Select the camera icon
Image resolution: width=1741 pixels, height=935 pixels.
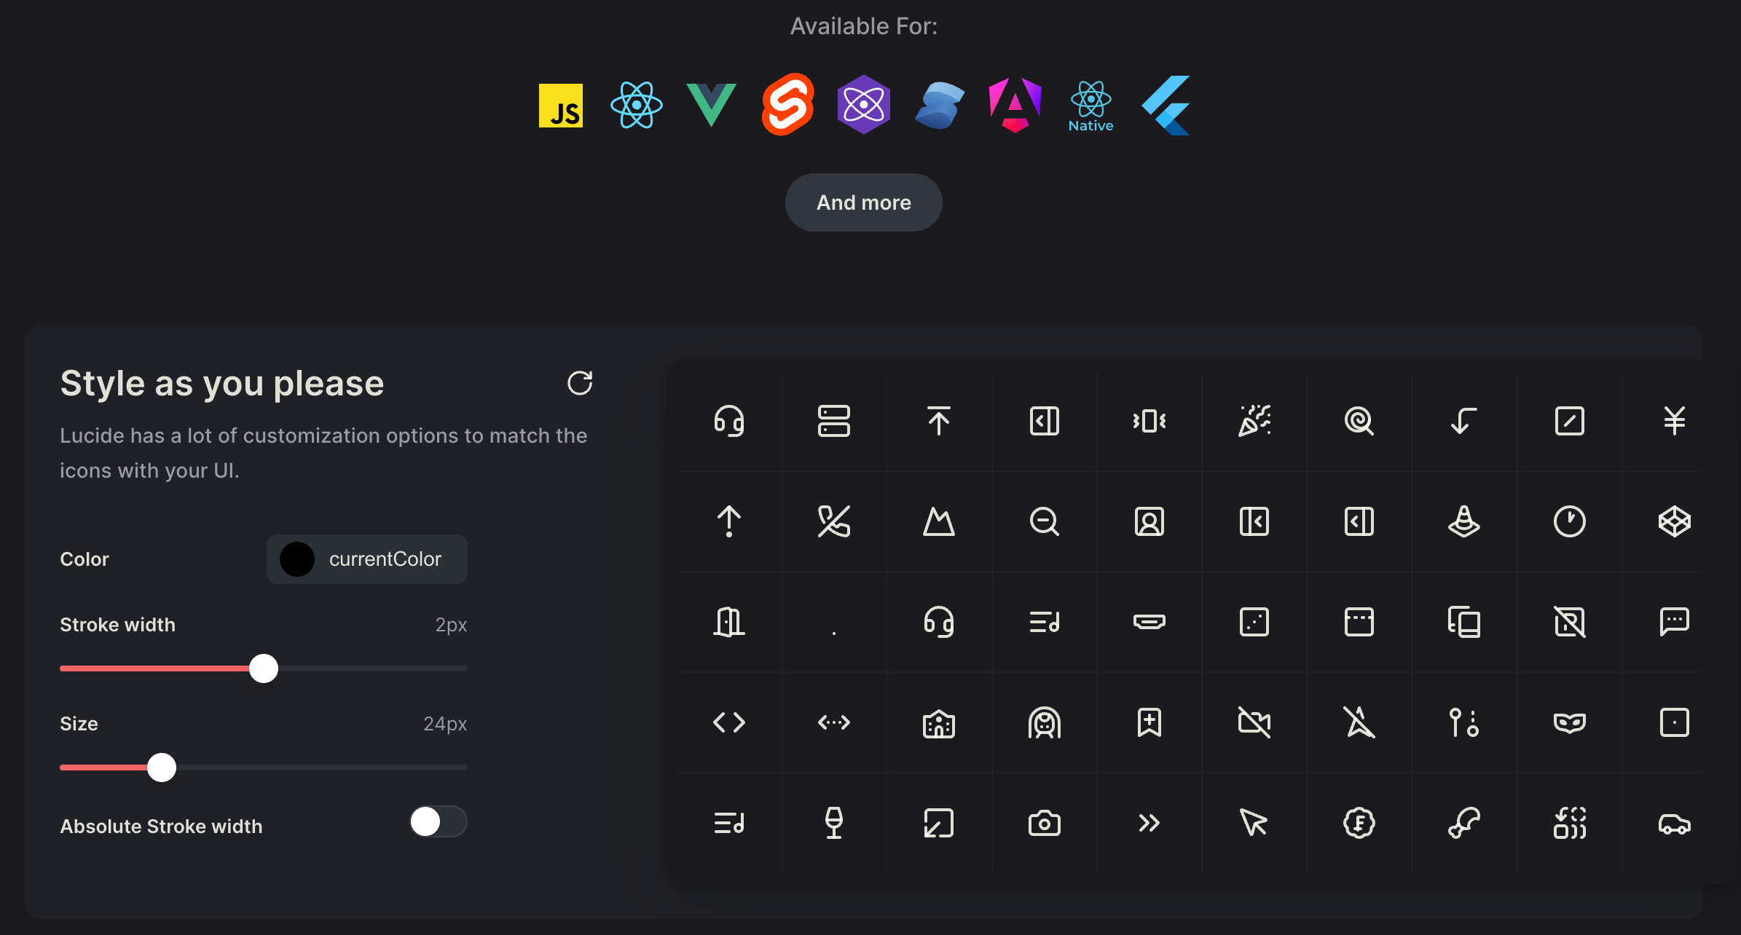[1044, 824]
